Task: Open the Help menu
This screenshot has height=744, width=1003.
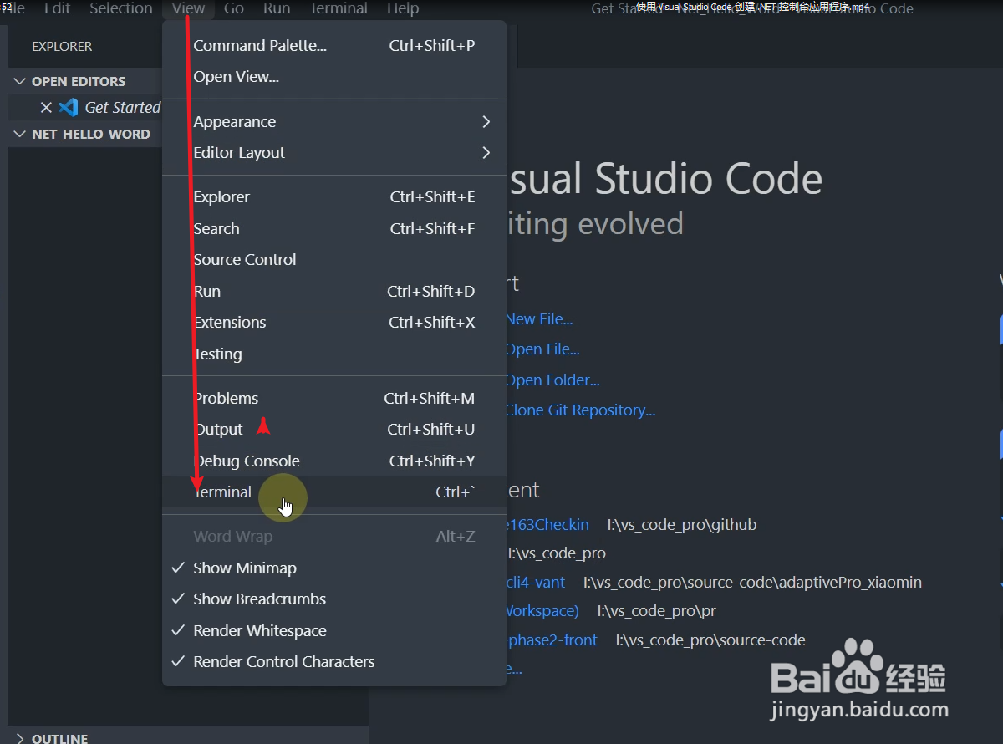Action: (x=403, y=8)
